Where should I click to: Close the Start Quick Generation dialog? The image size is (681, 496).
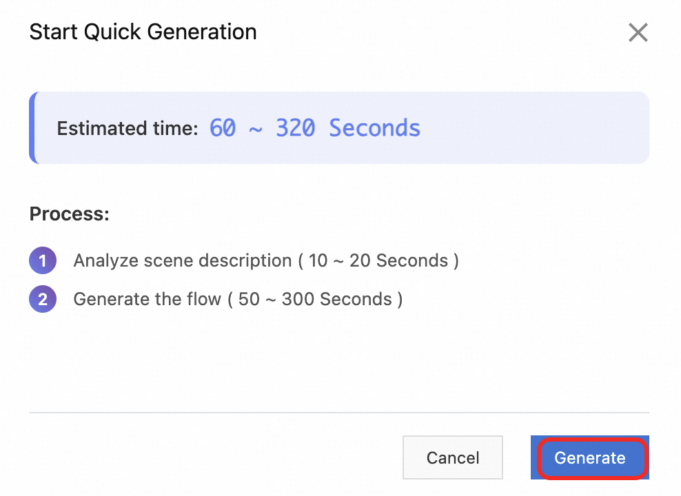click(x=638, y=32)
